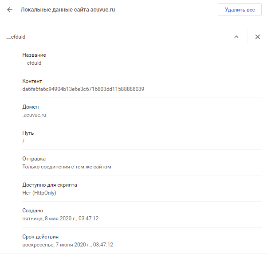Click the page title Локальные данные сайта acuvue.ru
The image size is (267, 254).
pyautogui.click(x=68, y=10)
